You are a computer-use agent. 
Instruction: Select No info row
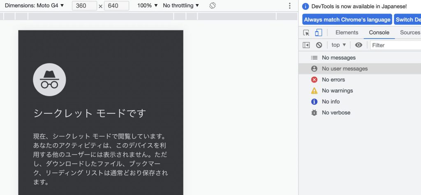[x=360, y=102]
